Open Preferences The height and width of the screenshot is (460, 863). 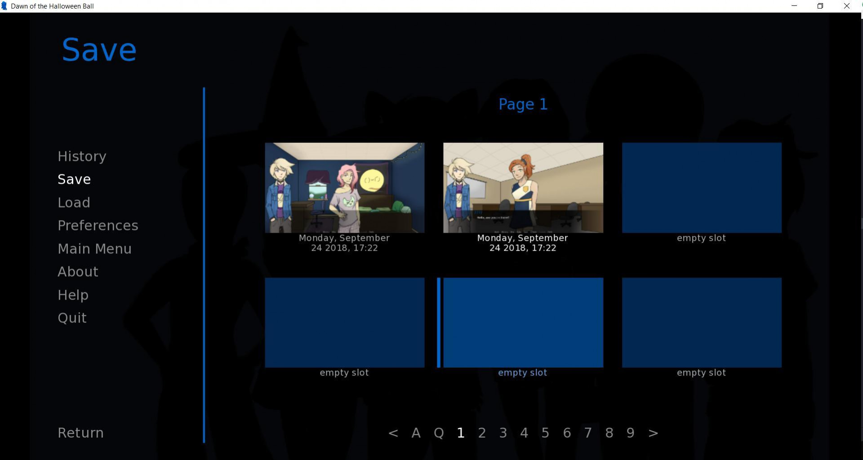coord(98,226)
